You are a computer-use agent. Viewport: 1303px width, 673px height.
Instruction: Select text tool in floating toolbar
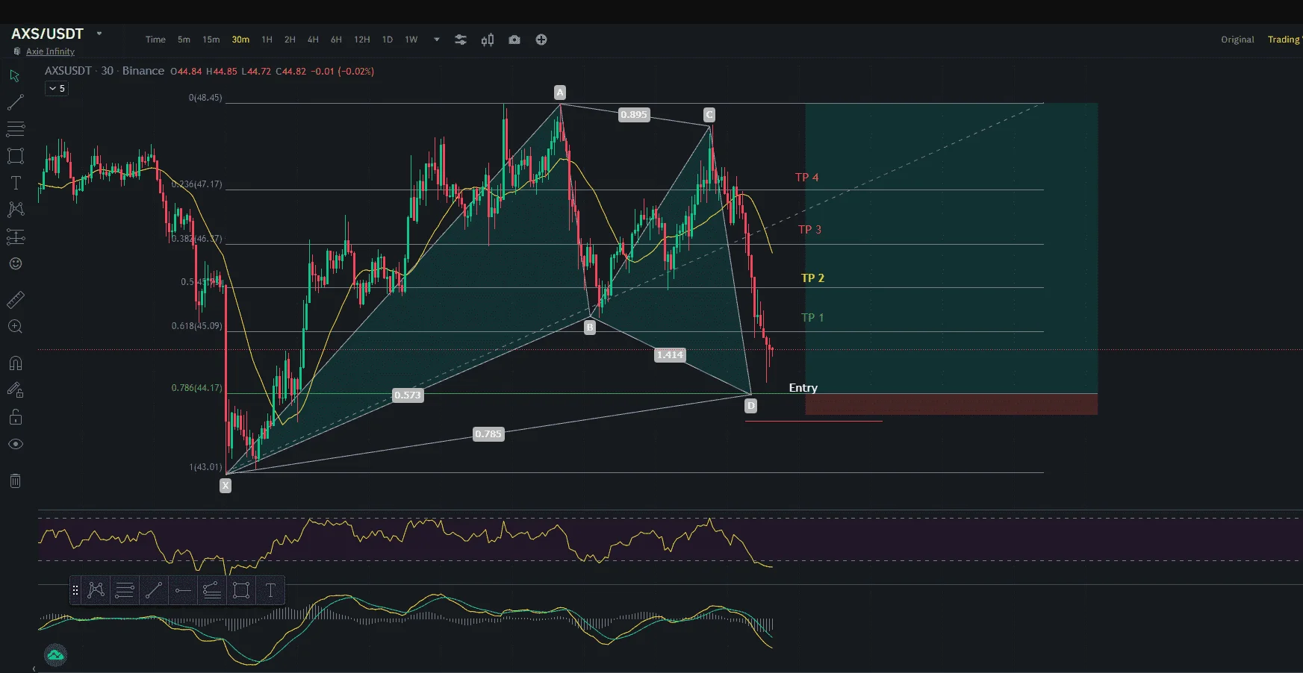(x=270, y=590)
